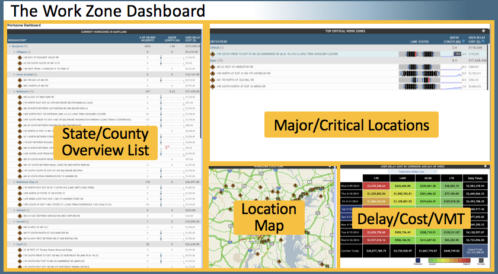
Task: Click the Location Map label
Action: 267,216
